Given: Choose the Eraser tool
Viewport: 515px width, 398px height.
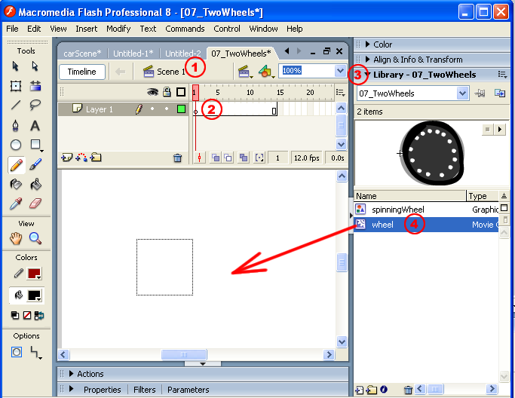Looking at the screenshot, I should click(x=35, y=204).
